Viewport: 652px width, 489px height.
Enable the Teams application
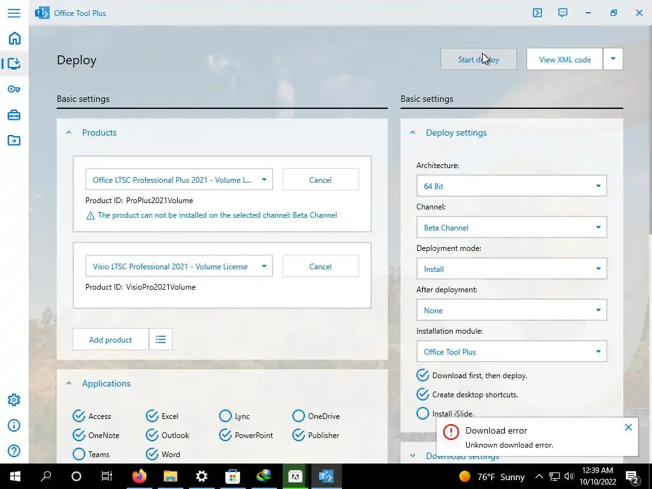point(79,454)
